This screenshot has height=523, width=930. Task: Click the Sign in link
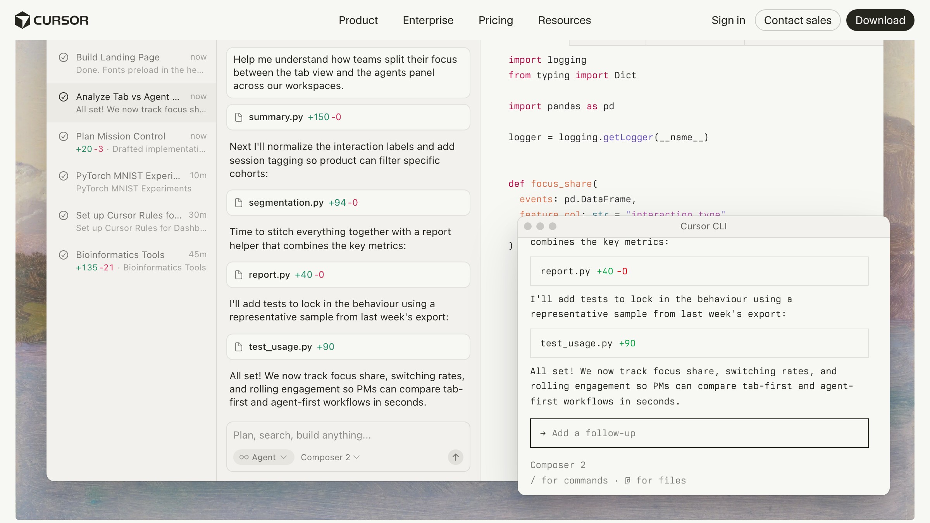coord(728,20)
